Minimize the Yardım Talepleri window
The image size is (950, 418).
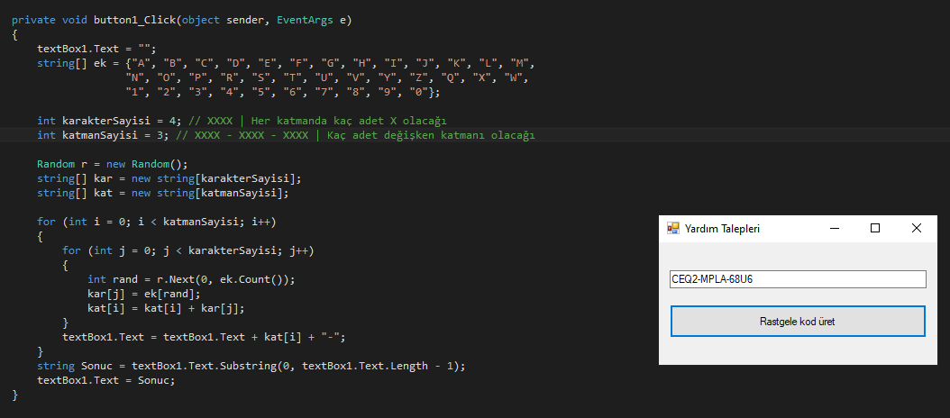pyautogui.click(x=835, y=229)
